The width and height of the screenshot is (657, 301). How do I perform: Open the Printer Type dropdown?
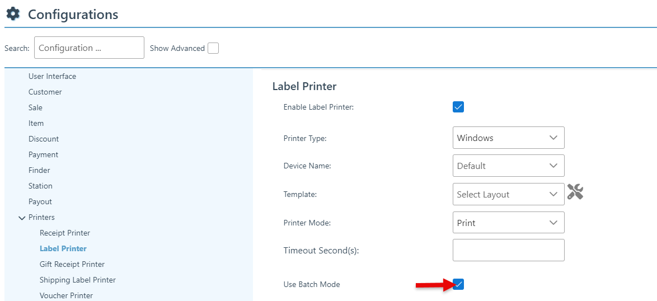coord(508,138)
